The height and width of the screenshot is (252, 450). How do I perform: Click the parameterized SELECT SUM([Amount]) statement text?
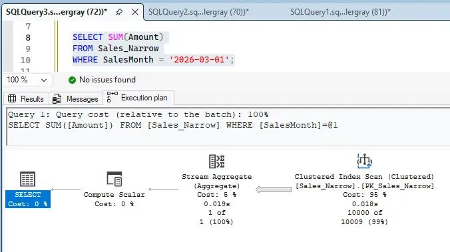coord(173,125)
